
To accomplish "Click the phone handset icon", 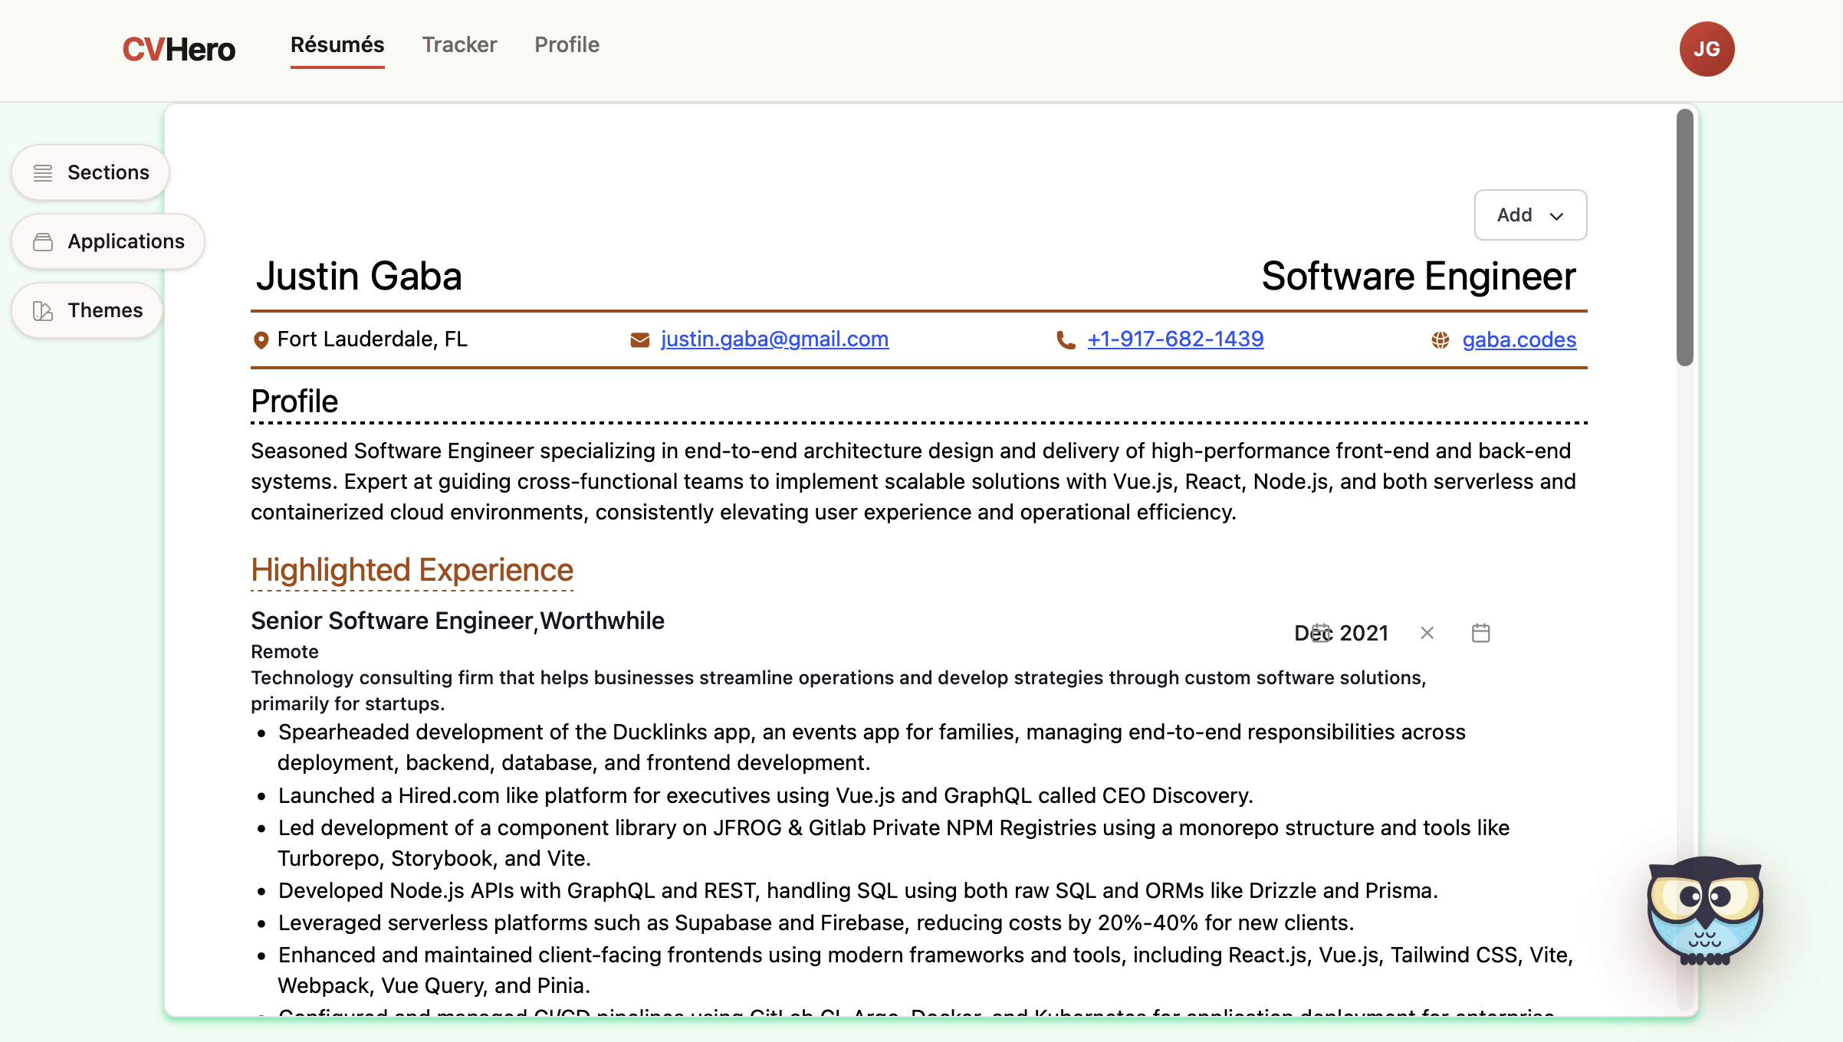I will coord(1066,339).
